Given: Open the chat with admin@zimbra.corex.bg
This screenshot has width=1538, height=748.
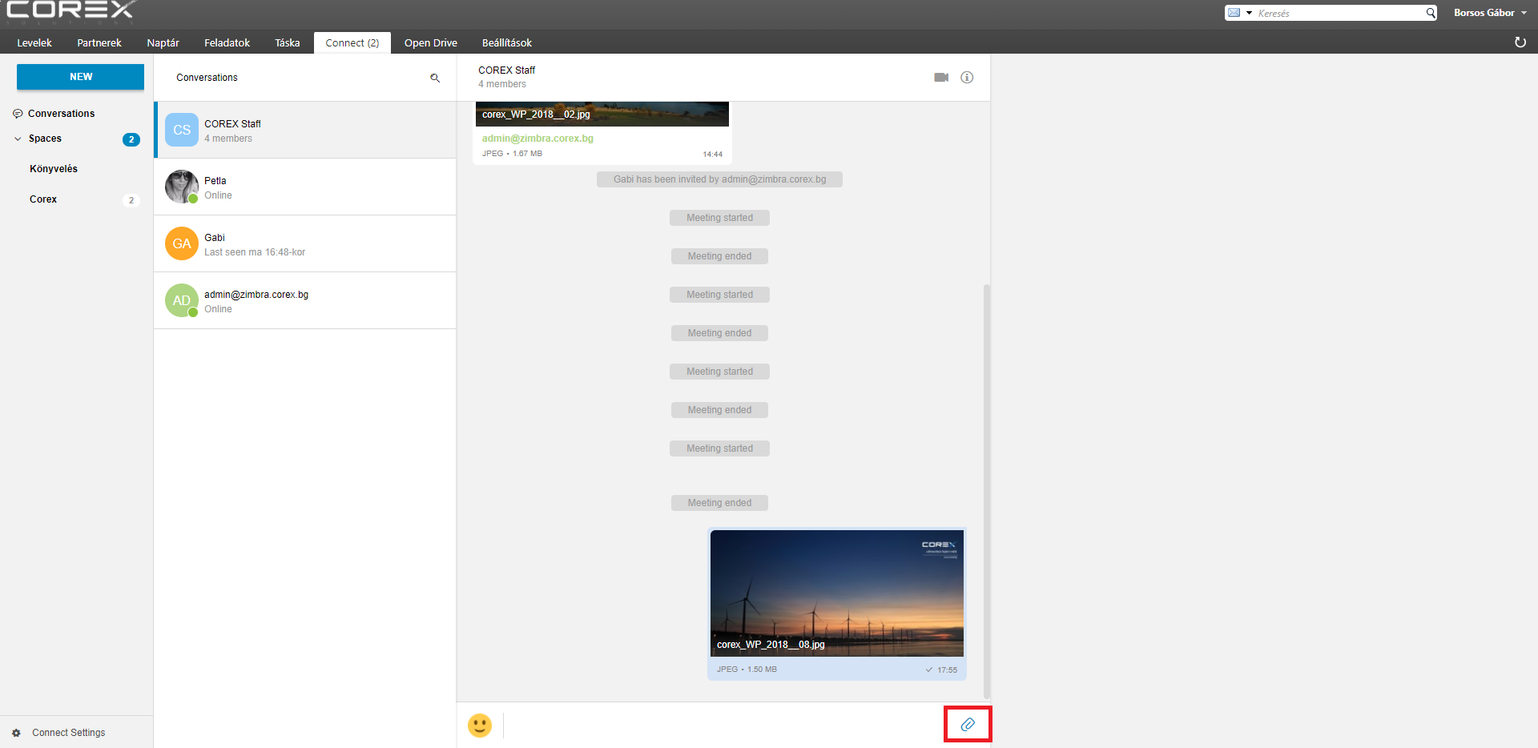Looking at the screenshot, I should 305,300.
